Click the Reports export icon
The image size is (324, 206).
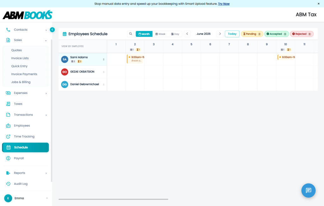click(8, 173)
